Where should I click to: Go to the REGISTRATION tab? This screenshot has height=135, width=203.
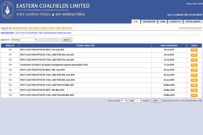pyautogui.click(x=149, y=22)
